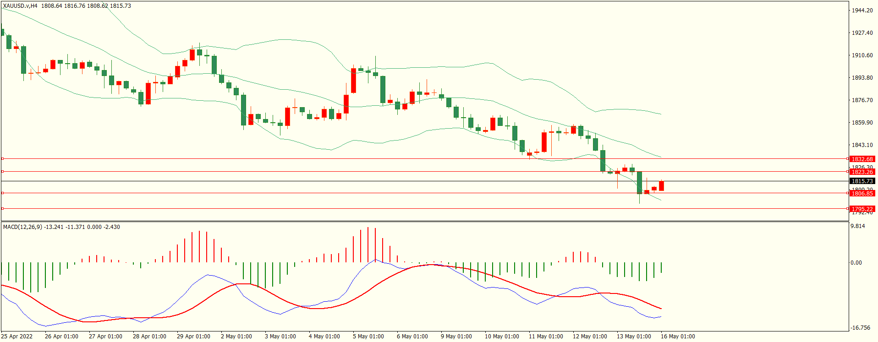878x342 pixels.
Task: Click the 2 May 01:00 date label
Action: click(236, 337)
